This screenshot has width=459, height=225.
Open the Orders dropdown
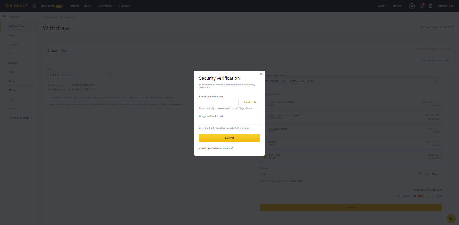[x=398, y=6]
